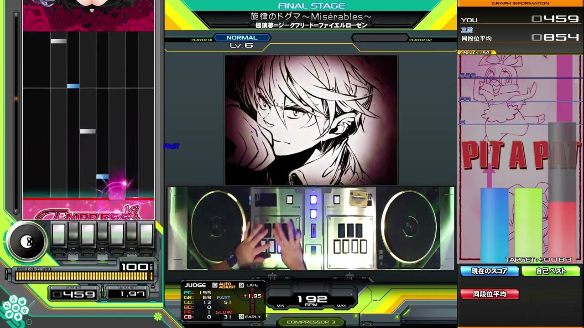Click the 自己ベスト legend button
The width and height of the screenshot is (584, 328).
[x=551, y=271]
